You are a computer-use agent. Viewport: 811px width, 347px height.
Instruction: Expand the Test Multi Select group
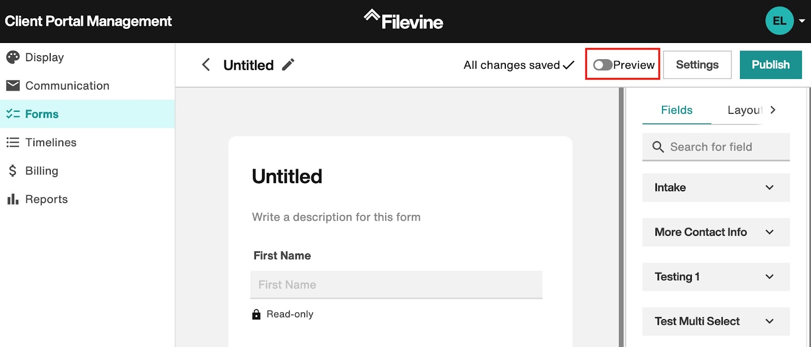[716, 321]
